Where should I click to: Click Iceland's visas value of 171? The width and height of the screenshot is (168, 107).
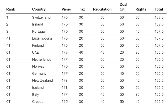(65, 87)
